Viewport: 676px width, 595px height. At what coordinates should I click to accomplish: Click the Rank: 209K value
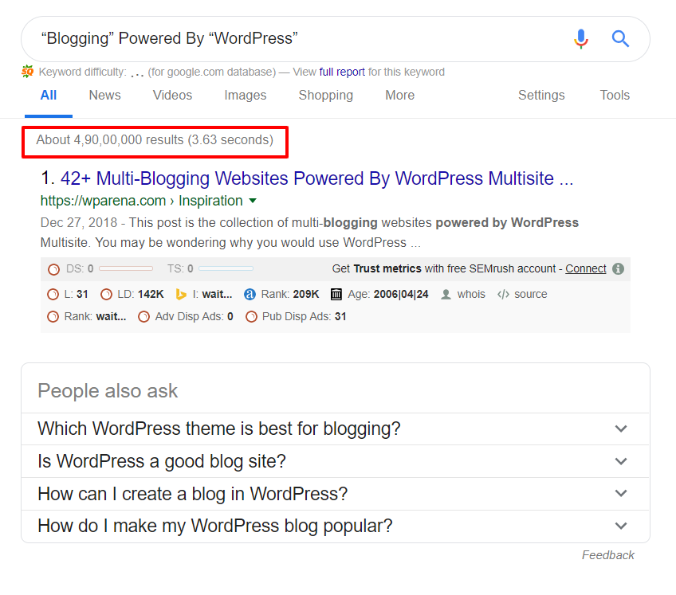(x=306, y=294)
